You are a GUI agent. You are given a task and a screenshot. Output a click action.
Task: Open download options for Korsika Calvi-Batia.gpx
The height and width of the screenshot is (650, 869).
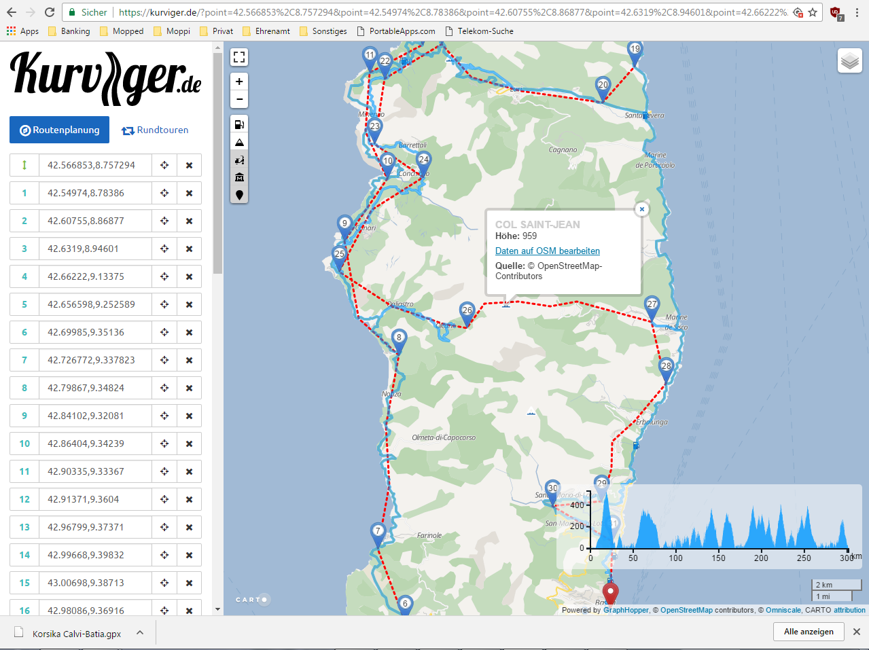[x=140, y=633]
